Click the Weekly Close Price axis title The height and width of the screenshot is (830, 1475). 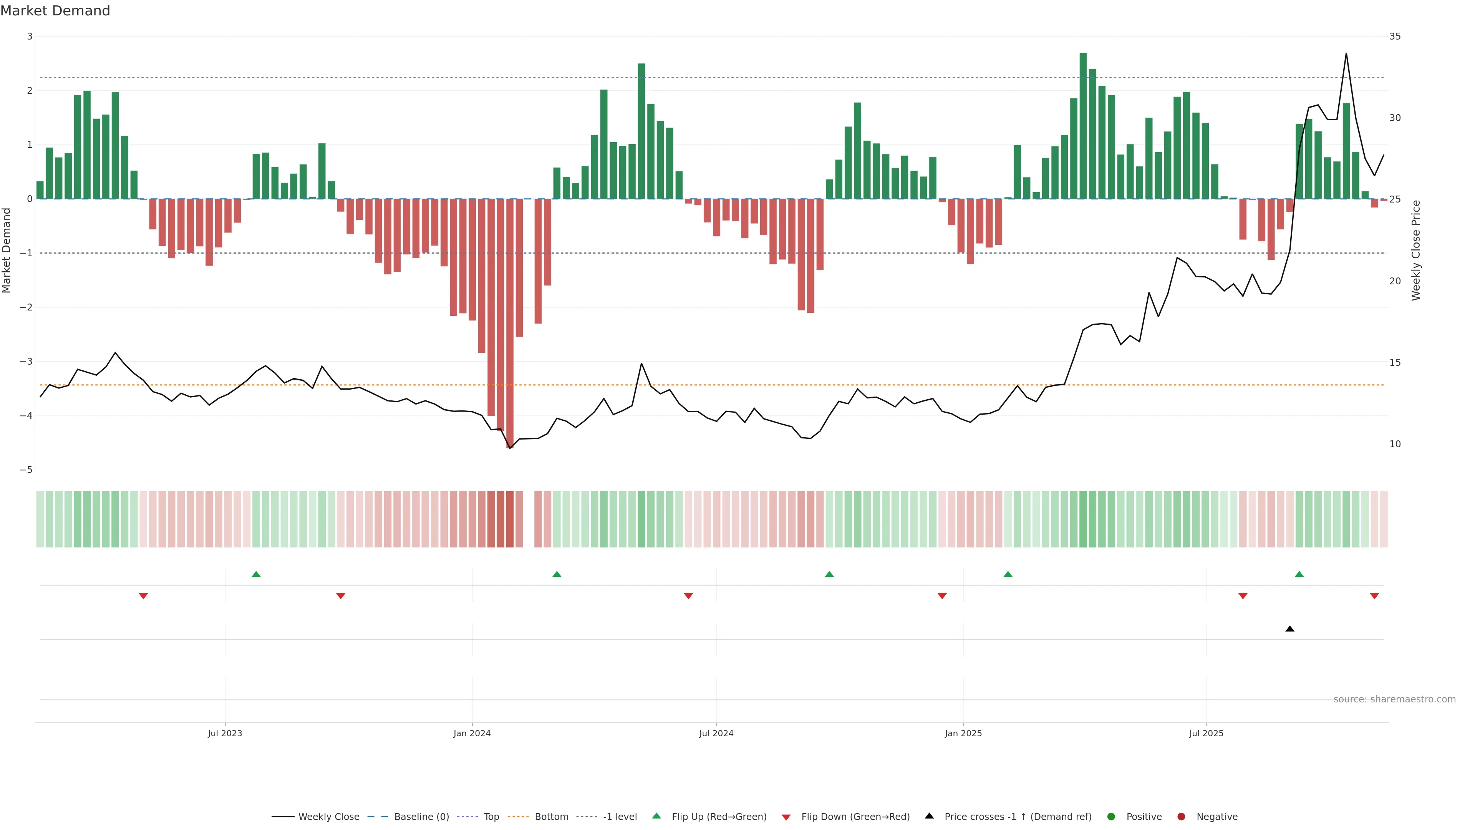click(1416, 250)
